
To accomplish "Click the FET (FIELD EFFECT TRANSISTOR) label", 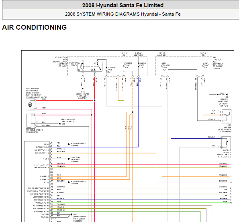I will 34,131.
